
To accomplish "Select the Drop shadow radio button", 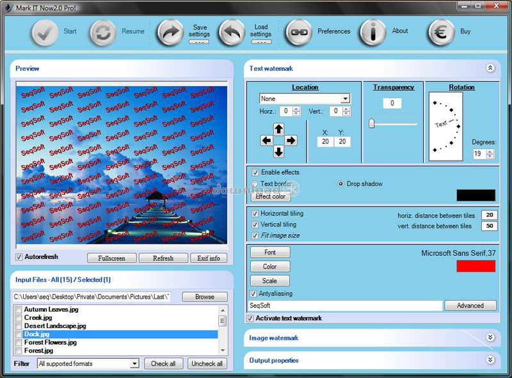I will (341, 184).
